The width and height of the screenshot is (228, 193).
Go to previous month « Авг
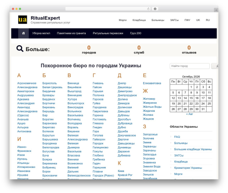189,114
